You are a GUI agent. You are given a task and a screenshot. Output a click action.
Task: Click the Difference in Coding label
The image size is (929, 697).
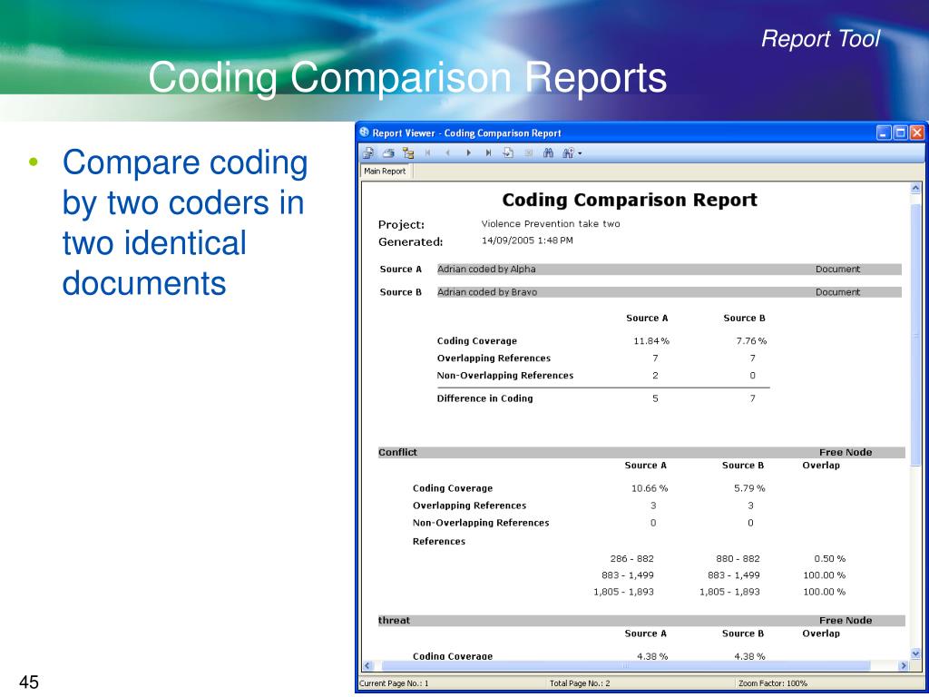coord(484,398)
